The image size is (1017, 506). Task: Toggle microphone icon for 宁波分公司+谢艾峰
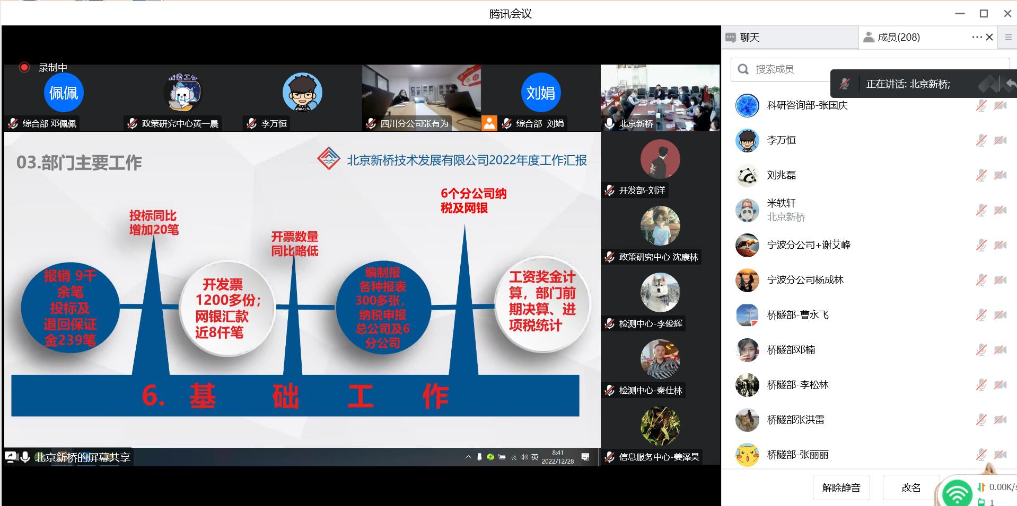(x=981, y=245)
